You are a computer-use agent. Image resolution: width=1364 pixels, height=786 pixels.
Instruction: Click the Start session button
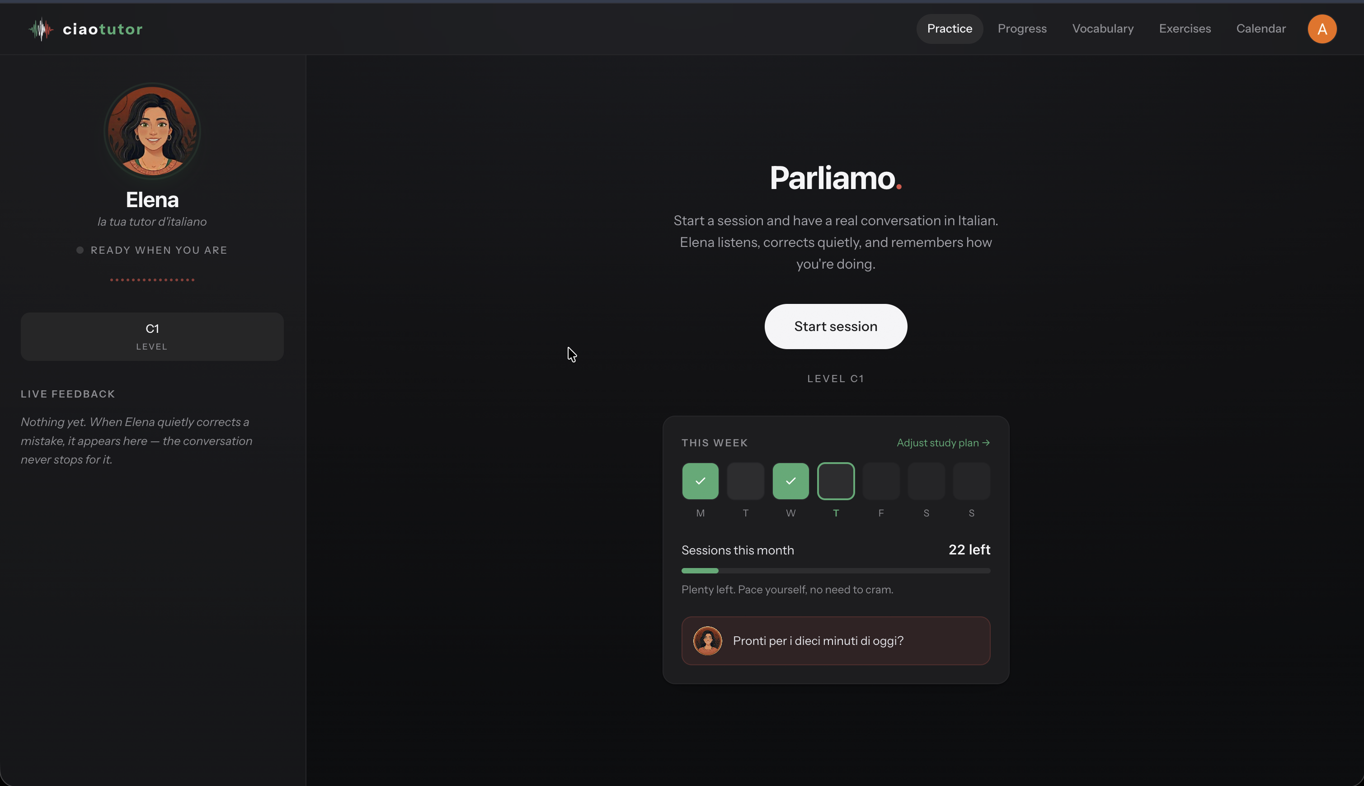click(x=836, y=326)
